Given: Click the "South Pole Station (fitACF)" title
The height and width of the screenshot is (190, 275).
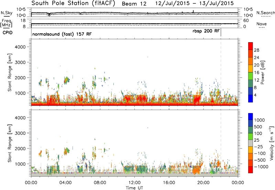Looking at the screenshot, I should (73, 3).
